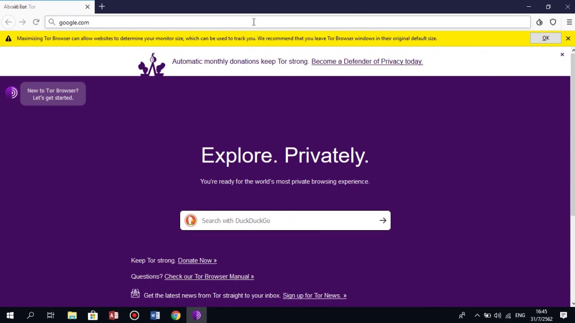Click the browser Back arrow button
The height and width of the screenshot is (323, 575).
[x=8, y=22]
